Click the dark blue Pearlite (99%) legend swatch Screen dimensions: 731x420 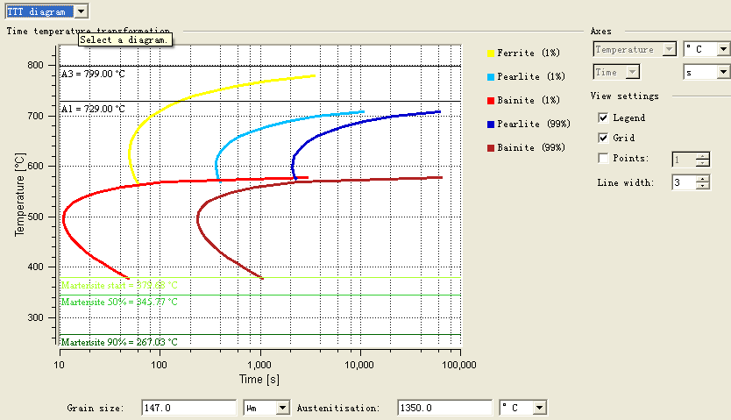tap(491, 125)
